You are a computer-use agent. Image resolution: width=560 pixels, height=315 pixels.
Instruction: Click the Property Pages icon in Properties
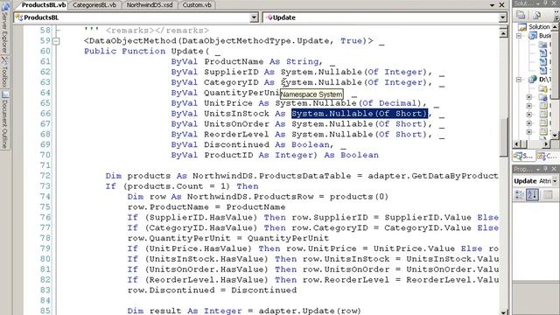point(548,195)
